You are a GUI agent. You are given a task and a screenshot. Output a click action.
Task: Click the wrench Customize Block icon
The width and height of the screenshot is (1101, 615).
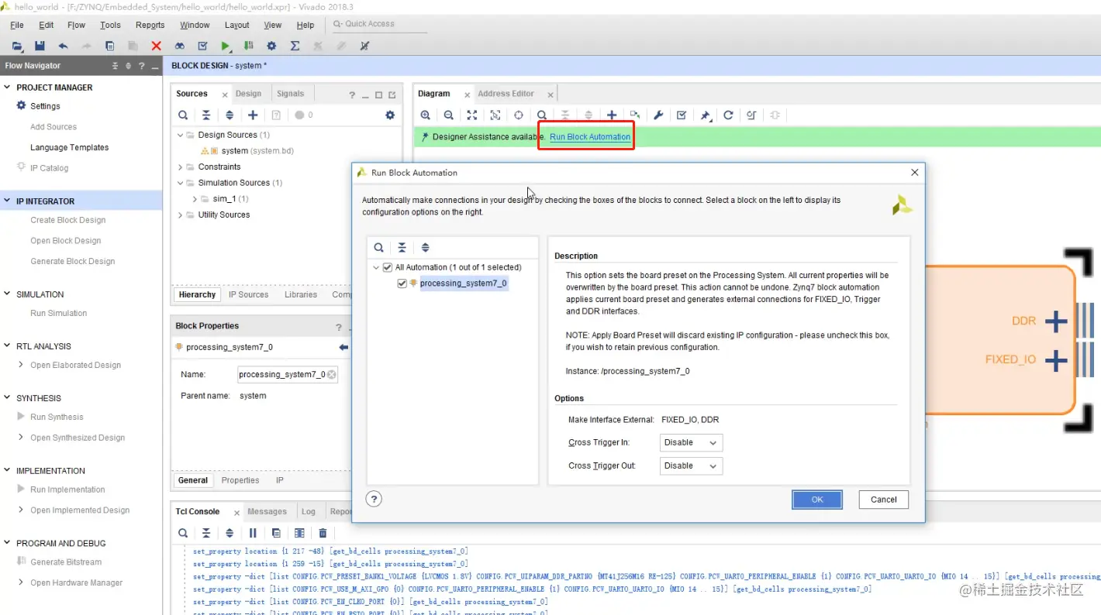pyautogui.click(x=658, y=115)
